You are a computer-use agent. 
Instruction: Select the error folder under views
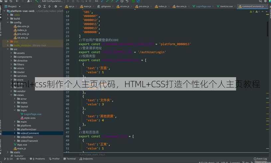tap(22, 99)
